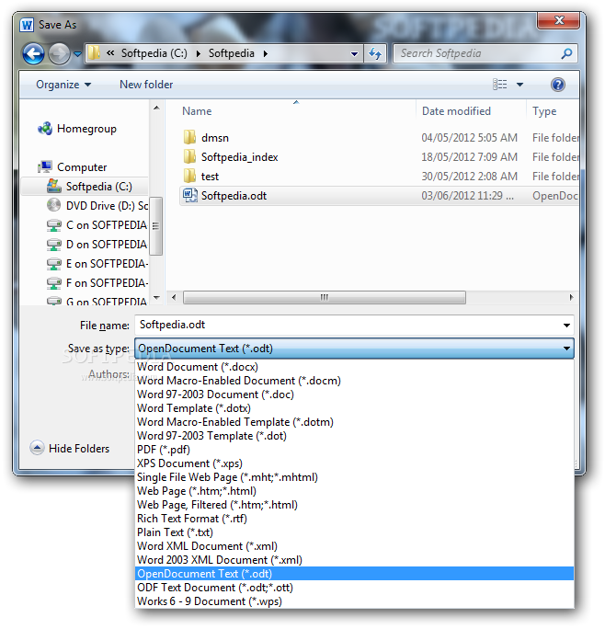
Task: Choose Works 6 - 9 Document (*.wps)
Action: pyautogui.click(x=354, y=601)
